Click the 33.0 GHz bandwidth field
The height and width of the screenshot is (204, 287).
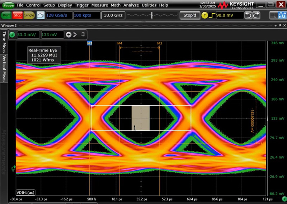113,15
